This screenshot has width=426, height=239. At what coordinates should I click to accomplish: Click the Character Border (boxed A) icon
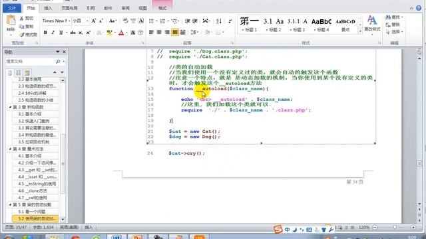(140, 21)
